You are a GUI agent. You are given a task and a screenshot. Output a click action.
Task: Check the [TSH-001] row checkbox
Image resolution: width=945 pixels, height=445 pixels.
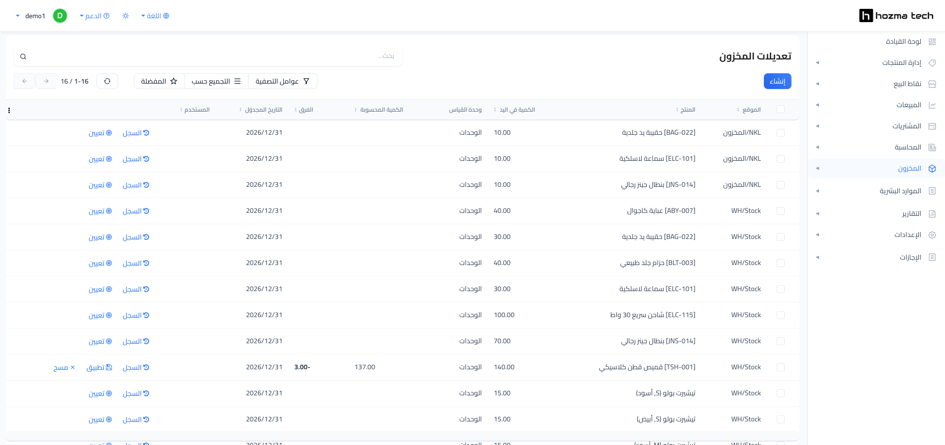(x=781, y=367)
